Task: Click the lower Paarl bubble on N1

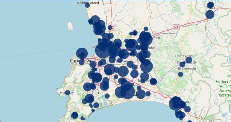Action: [x=210, y=14]
